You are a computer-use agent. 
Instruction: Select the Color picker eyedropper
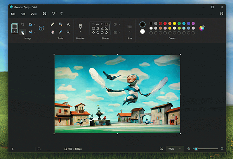(x=60, y=32)
